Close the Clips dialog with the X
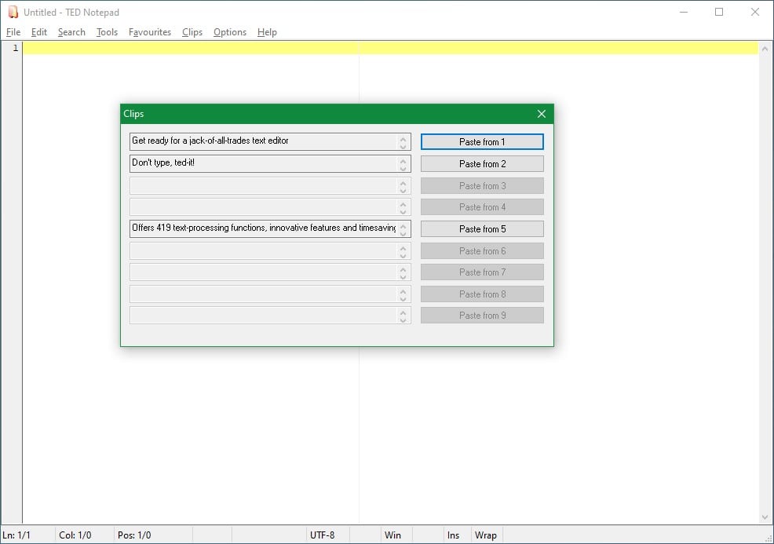 click(x=541, y=114)
